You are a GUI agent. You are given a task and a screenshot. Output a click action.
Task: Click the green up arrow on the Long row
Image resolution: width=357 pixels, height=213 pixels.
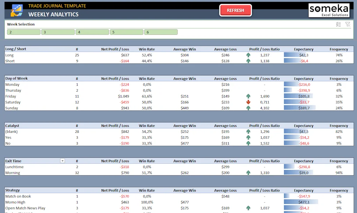(x=248, y=55)
